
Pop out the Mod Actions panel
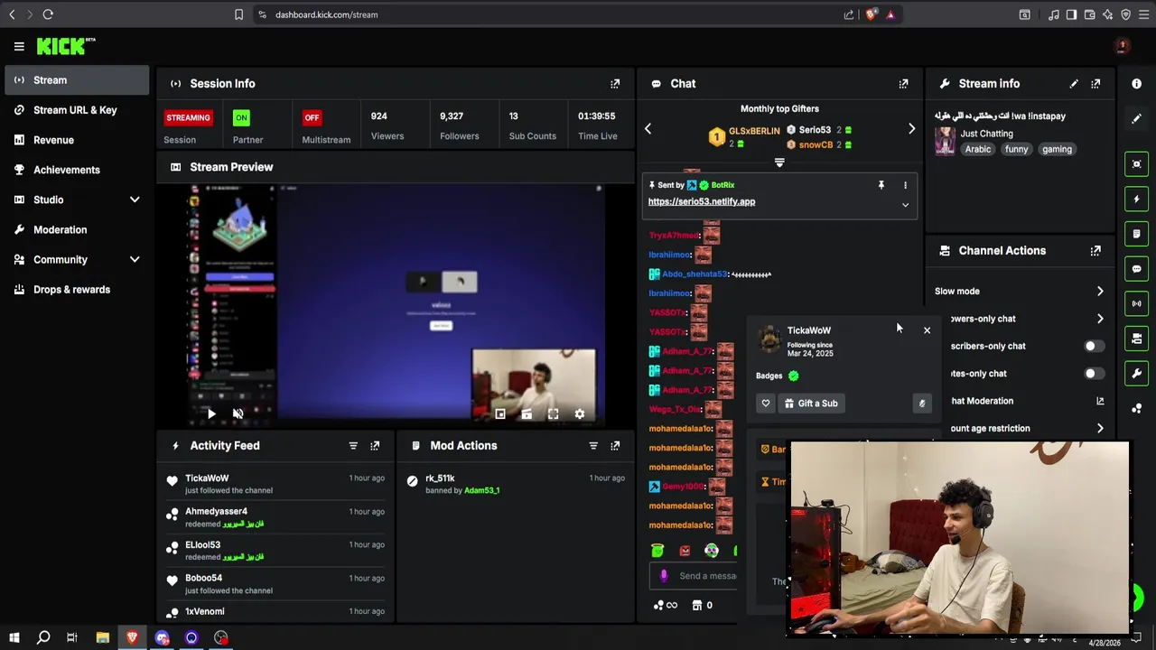pyautogui.click(x=615, y=446)
